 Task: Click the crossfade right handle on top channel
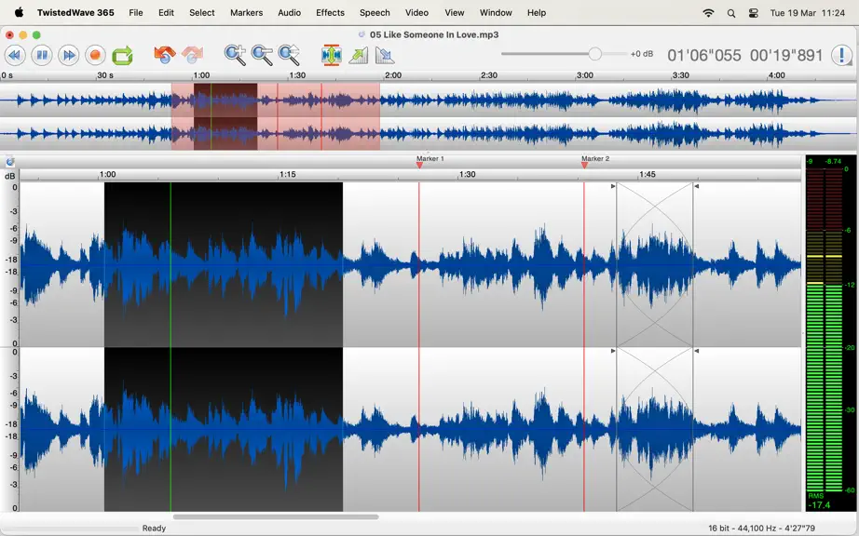tap(696, 186)
